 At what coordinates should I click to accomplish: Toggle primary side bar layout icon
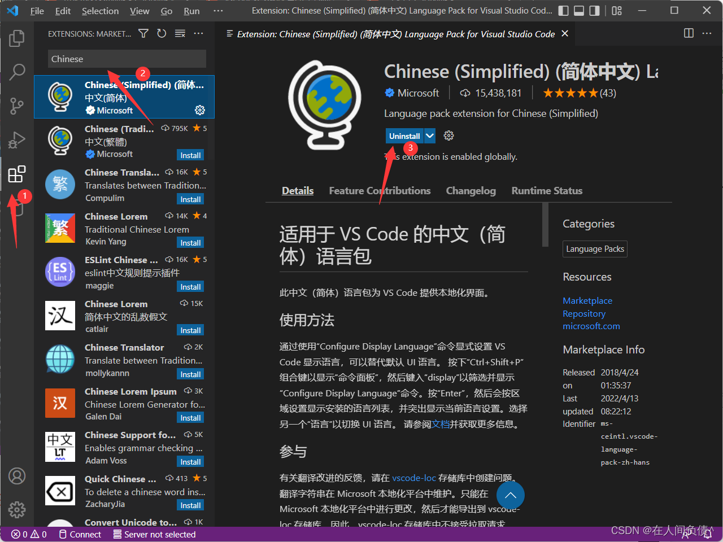point(563,11)
